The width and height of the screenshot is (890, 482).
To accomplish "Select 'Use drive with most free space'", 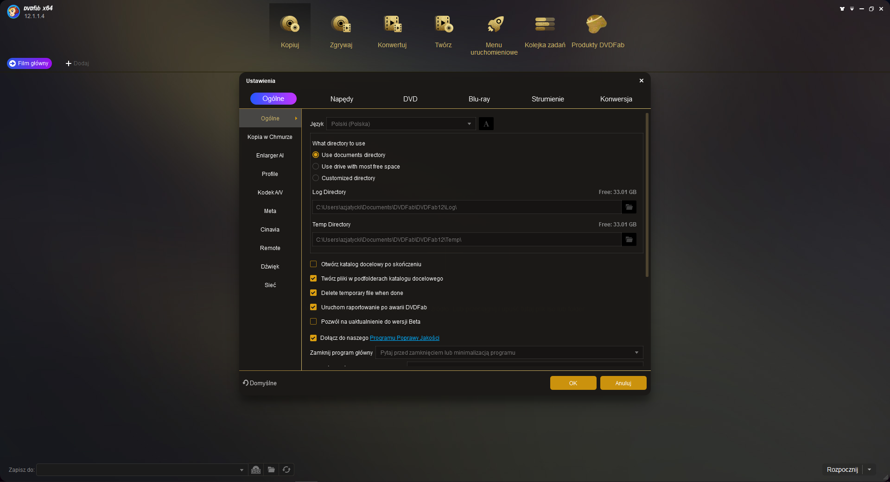I will pos(316,166).
